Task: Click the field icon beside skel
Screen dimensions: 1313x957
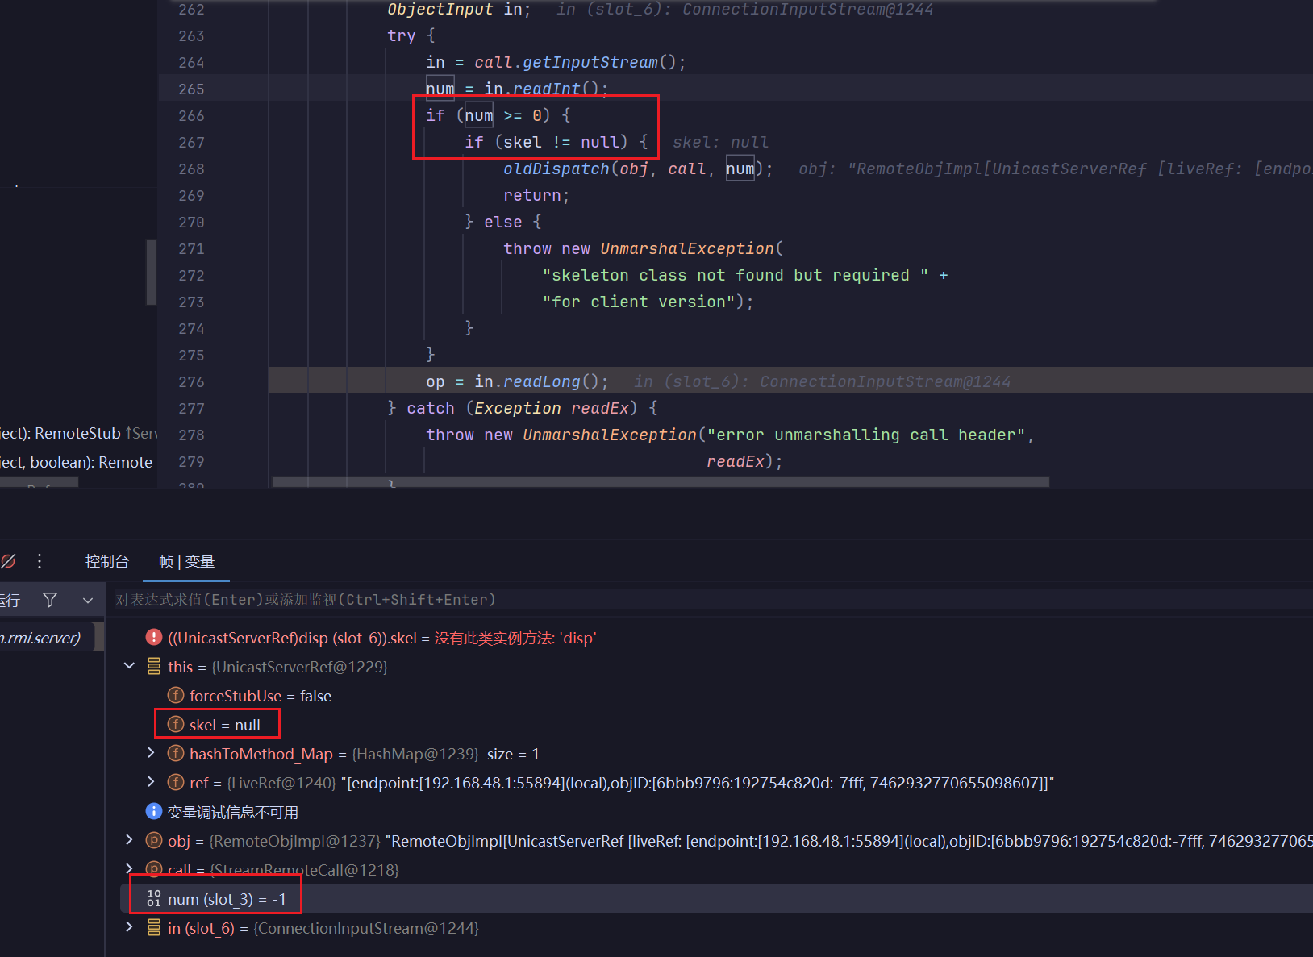Action: (176, 724)
